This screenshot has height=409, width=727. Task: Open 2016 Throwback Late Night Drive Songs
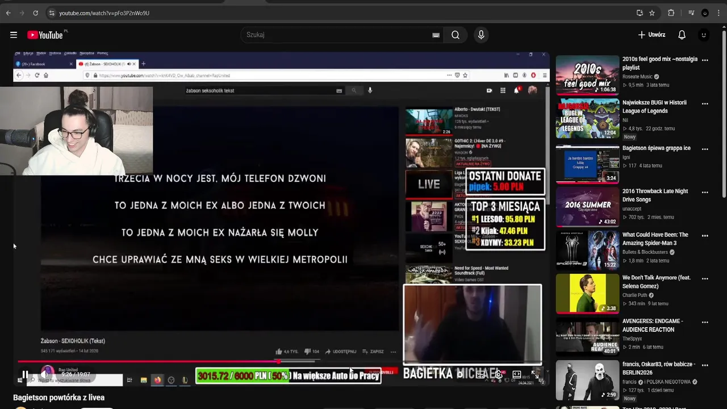(x=655, y=195)
